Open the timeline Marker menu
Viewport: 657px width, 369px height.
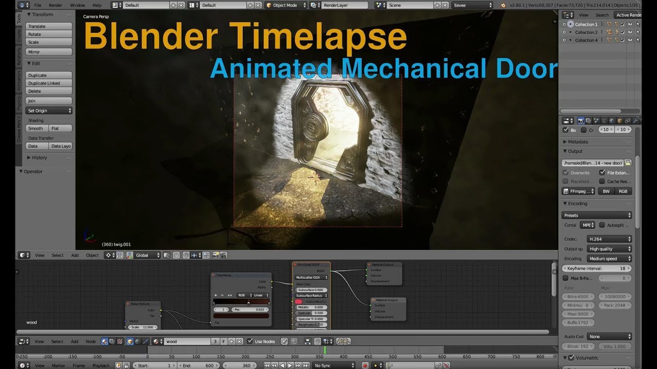[x=59, y=365]
